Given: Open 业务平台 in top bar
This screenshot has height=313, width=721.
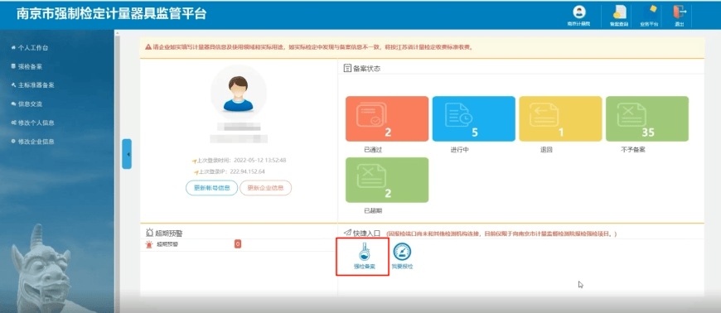Looking at the screenshot, I should [x=649, y=16].
